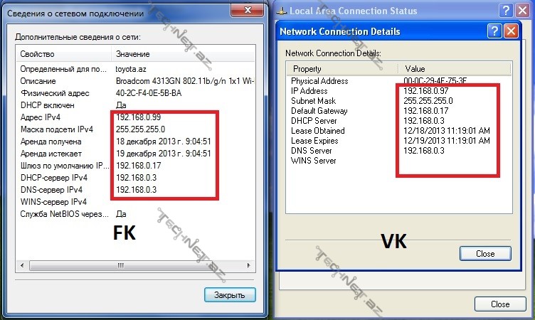Click the 192.168.0.99 value
The height and width of the screenshot is (320, 535).
click(138, 117)
